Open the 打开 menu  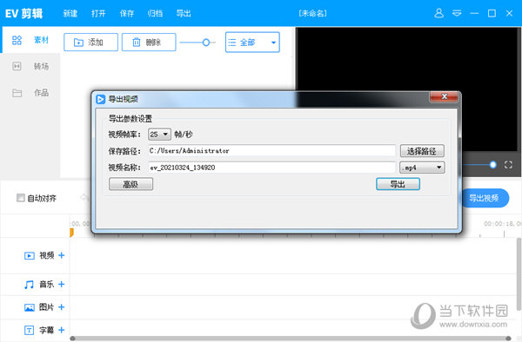coord(98,14)
